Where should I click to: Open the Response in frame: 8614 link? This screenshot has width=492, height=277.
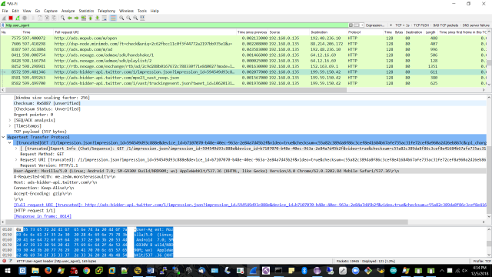click(42, 216)
